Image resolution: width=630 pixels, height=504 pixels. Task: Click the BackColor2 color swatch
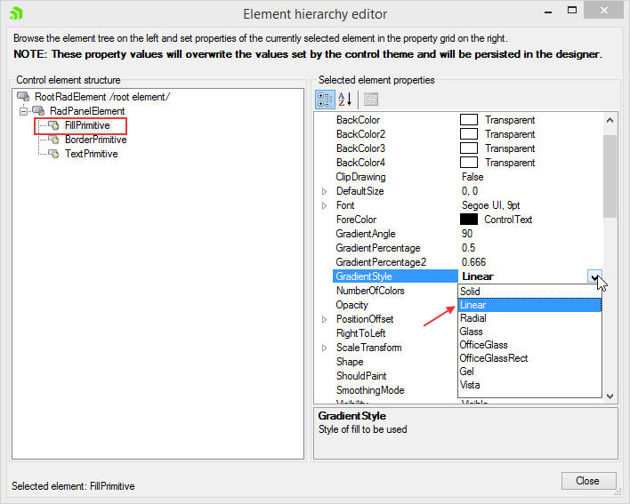[468, 134]
